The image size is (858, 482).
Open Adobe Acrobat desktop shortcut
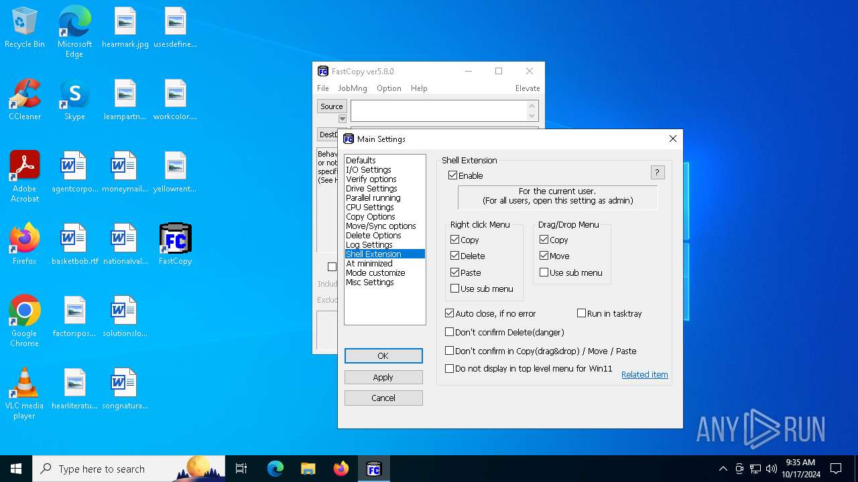pyautogui.click(x=25, y=176)
